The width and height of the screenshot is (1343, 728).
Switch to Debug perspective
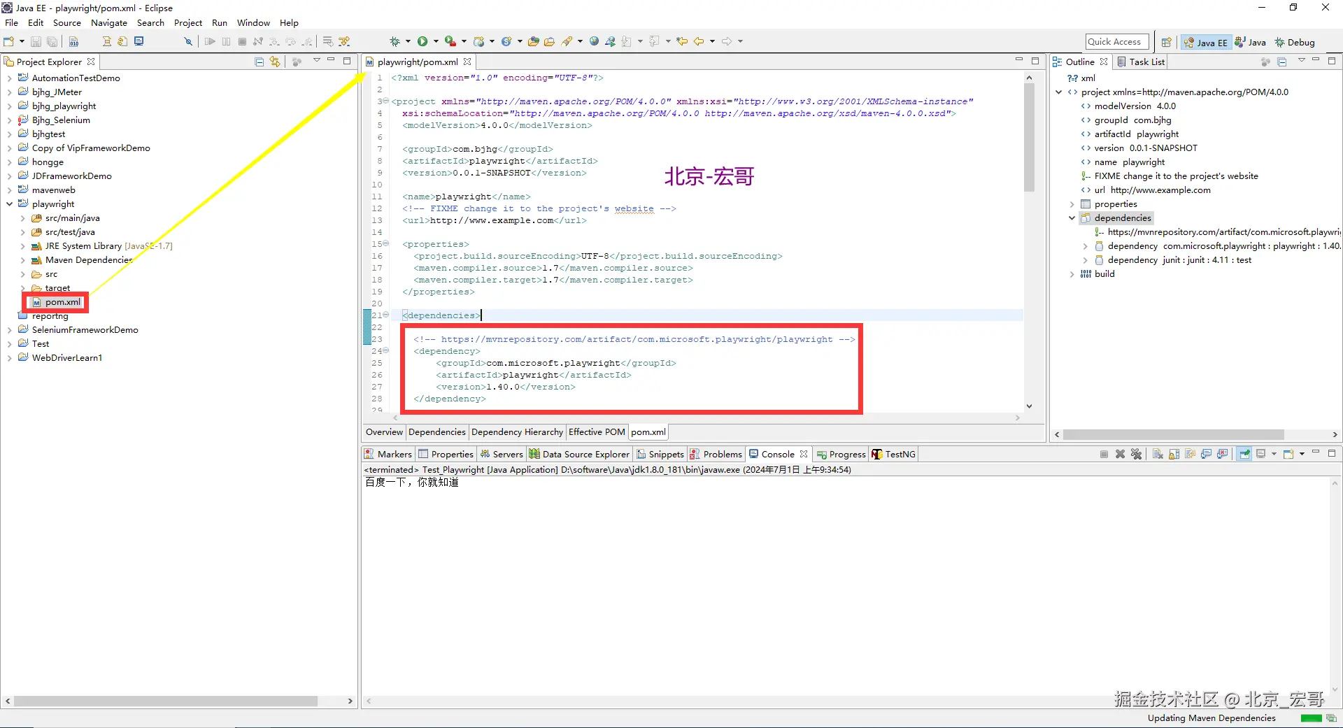point(1295,42)
